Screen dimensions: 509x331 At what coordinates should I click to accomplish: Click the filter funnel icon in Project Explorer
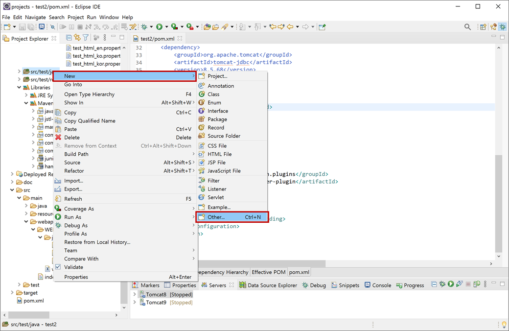coord(86,38)
